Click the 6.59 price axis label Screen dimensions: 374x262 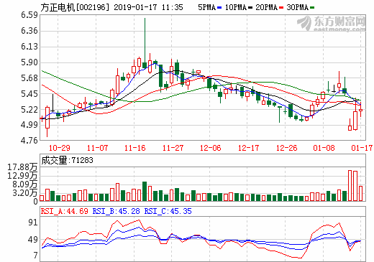(29, 15)
